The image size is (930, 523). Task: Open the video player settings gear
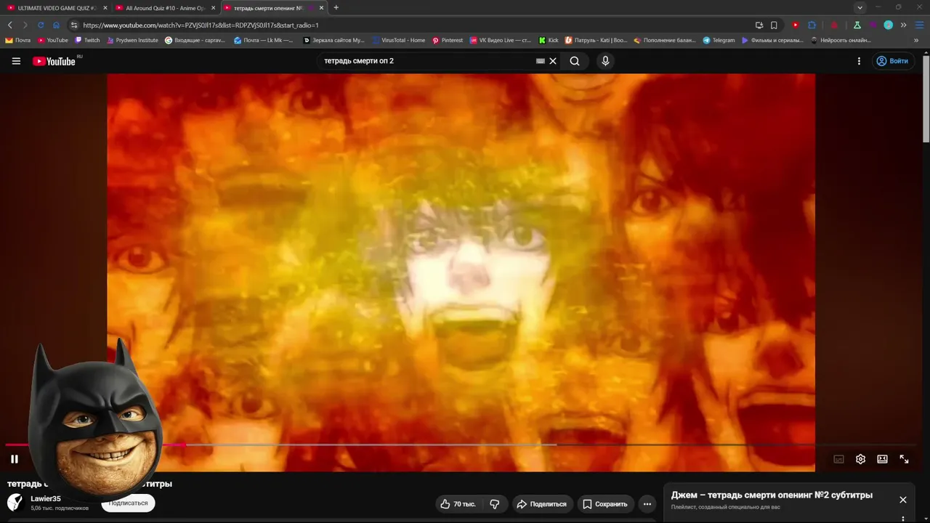pos(860,459)
